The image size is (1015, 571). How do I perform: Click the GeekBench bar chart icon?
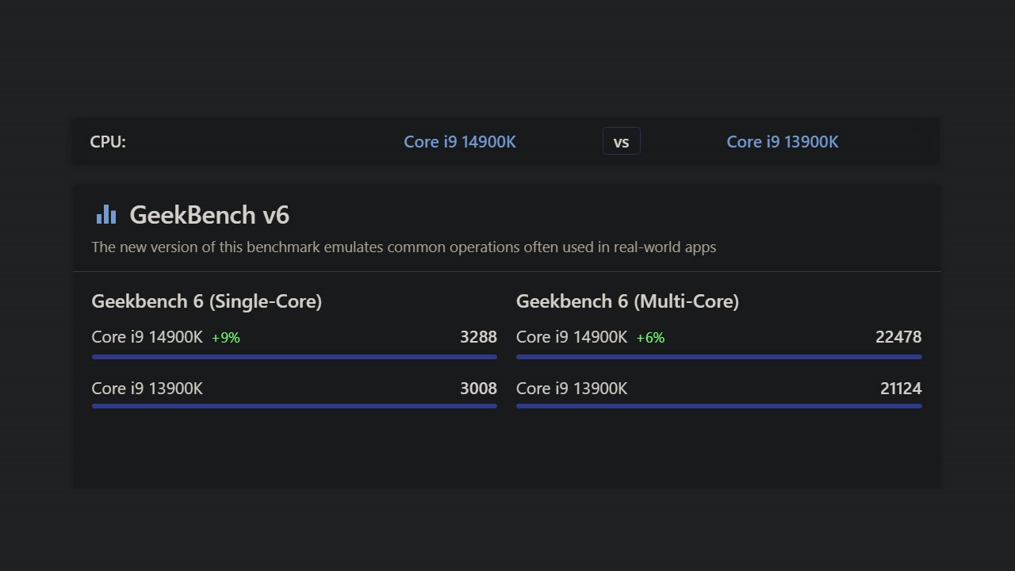(x=105, y=214)
